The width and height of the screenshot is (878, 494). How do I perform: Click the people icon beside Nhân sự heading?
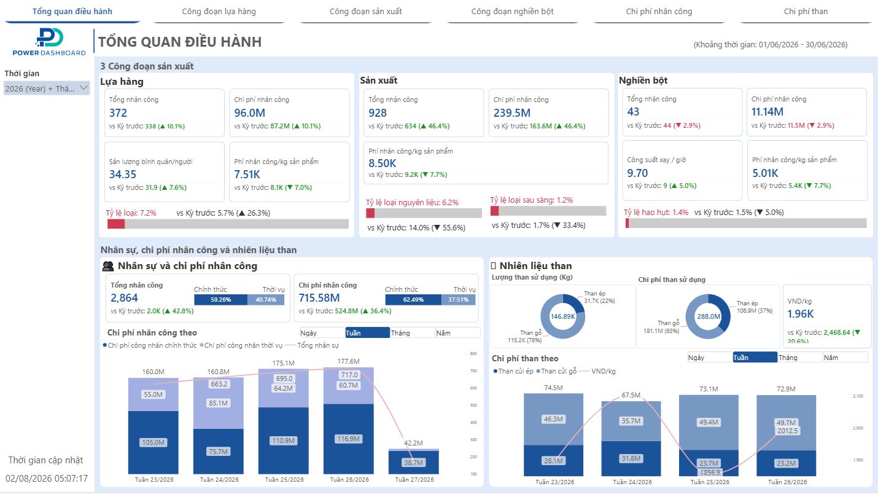pyautogui.click(x=108, y=266)
